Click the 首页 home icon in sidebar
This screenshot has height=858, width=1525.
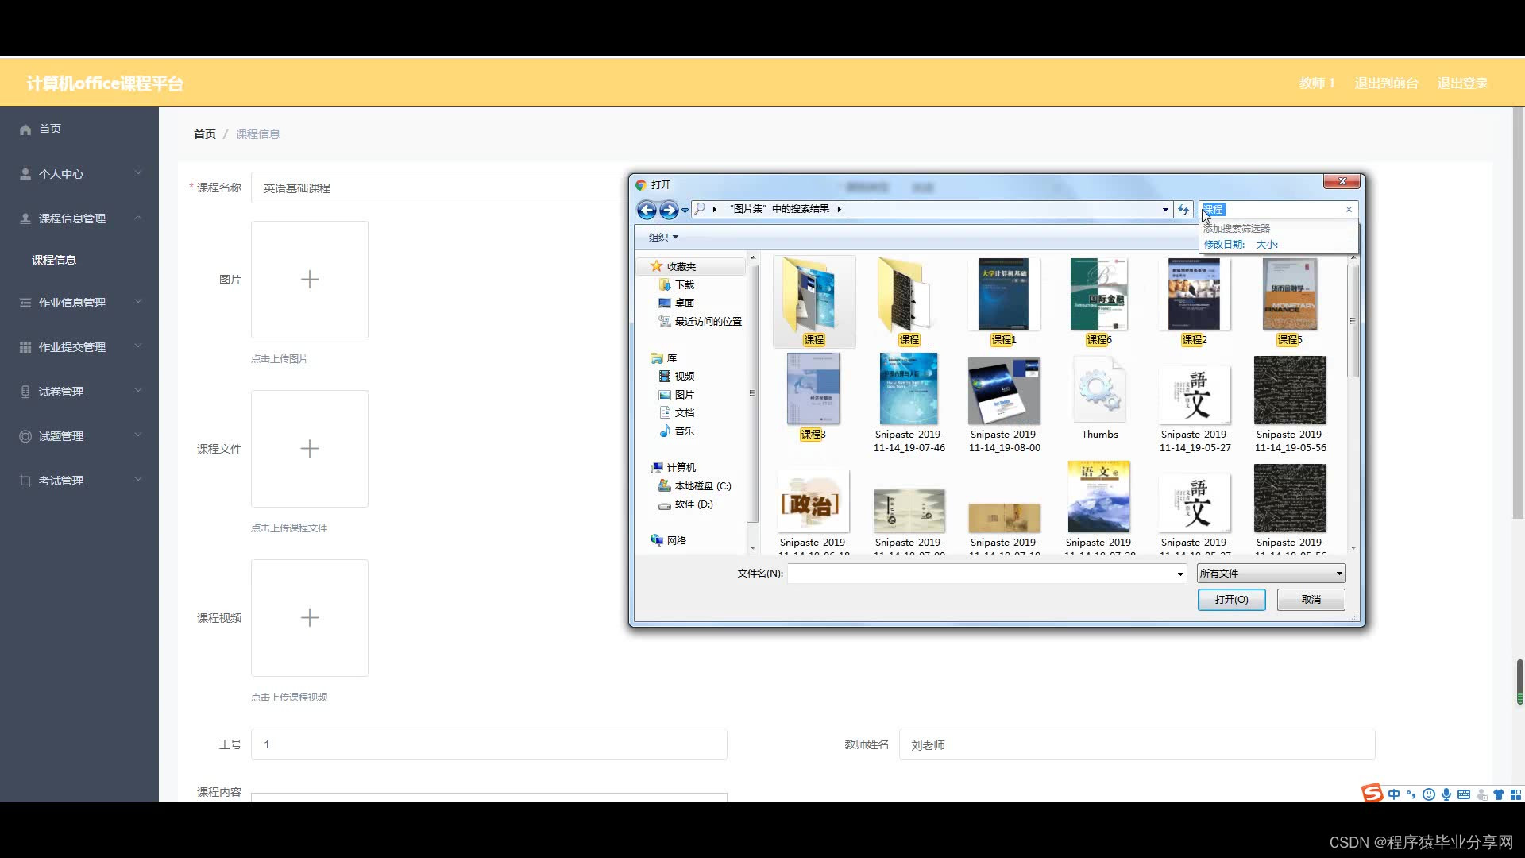tap(25, 129)
